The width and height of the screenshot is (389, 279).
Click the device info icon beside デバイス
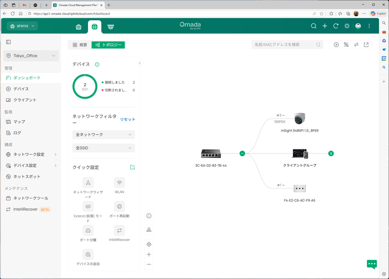97,65
